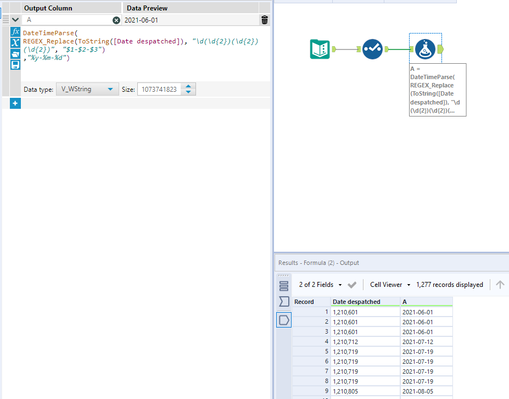
Task: Show metadata sigma view in Results
Action: [284, 302]
